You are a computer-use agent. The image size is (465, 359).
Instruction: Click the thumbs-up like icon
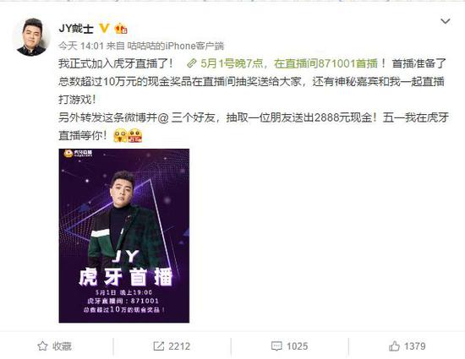click(394, 345)
